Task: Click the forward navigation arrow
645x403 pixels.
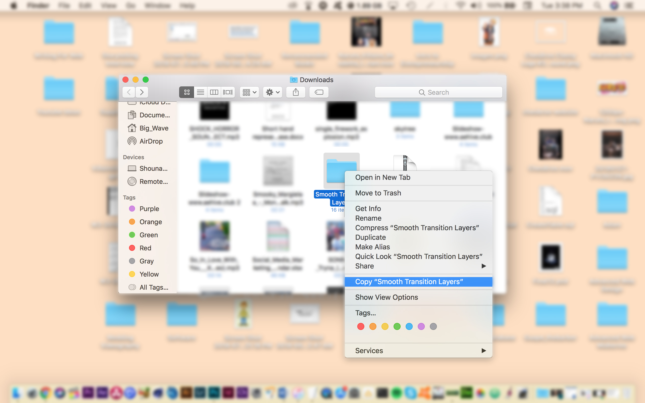Action: (142, 92)
